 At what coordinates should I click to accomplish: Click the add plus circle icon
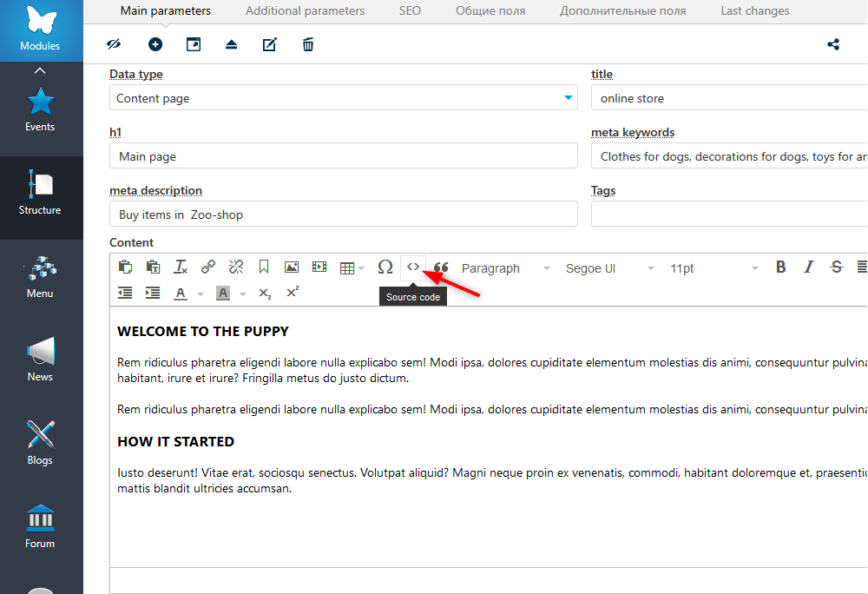(x=155, y=44)
